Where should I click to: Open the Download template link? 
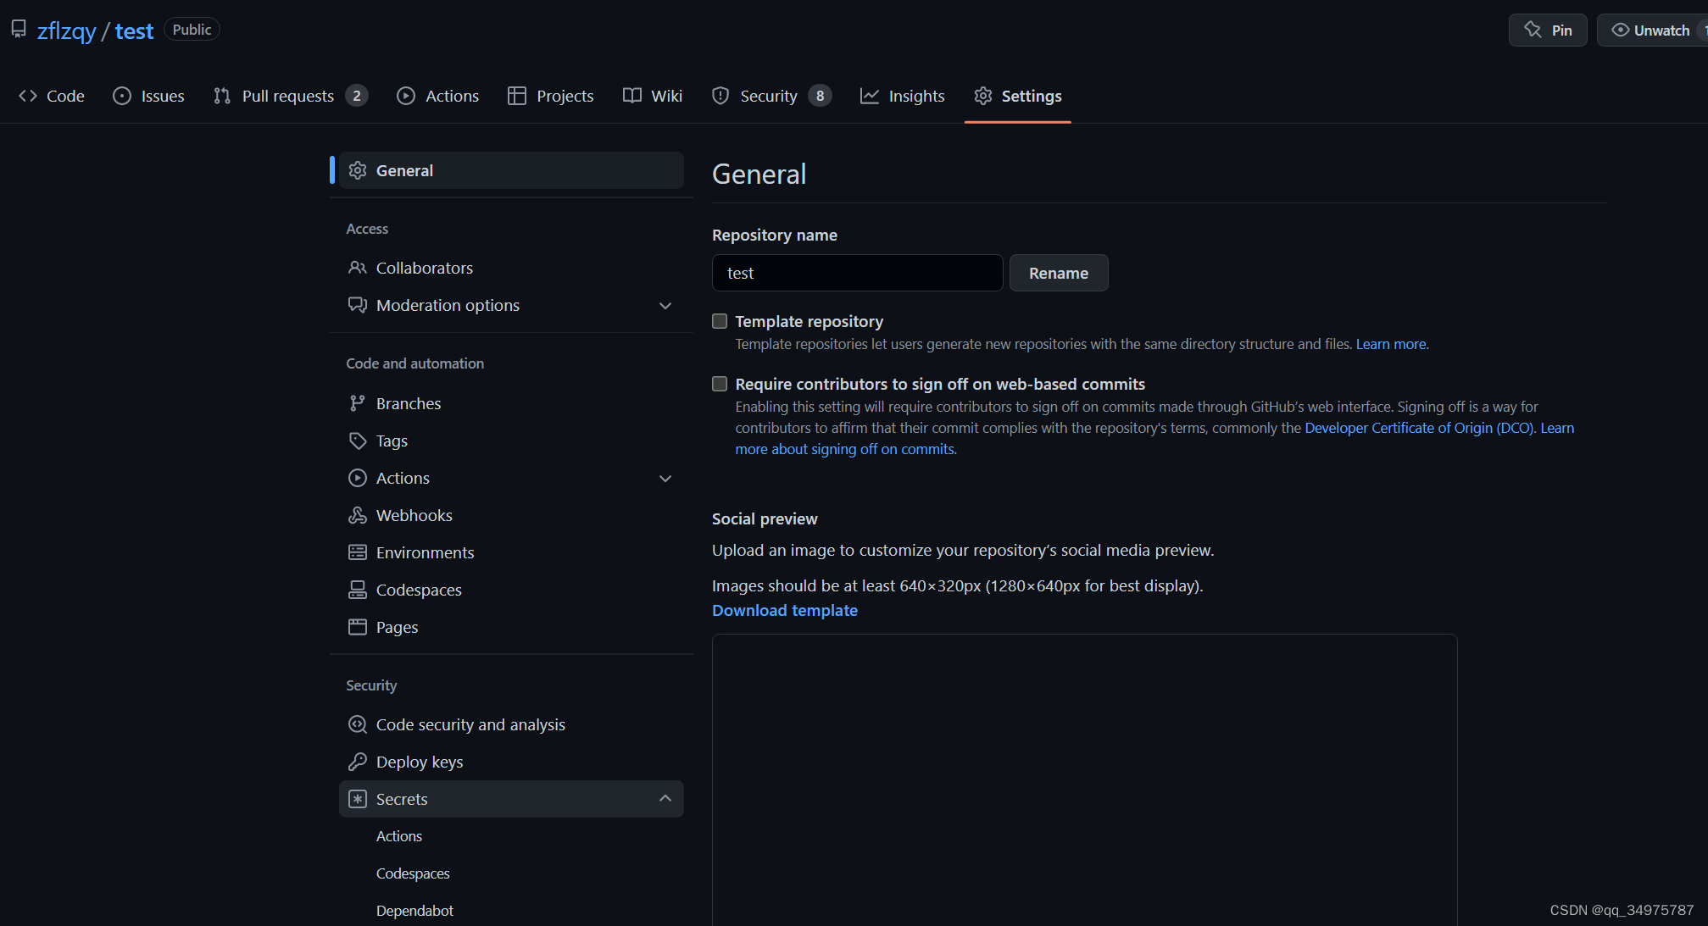click(785, 610)
